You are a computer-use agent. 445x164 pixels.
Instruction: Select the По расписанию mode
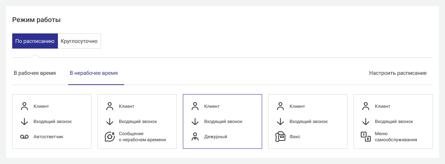35,41
